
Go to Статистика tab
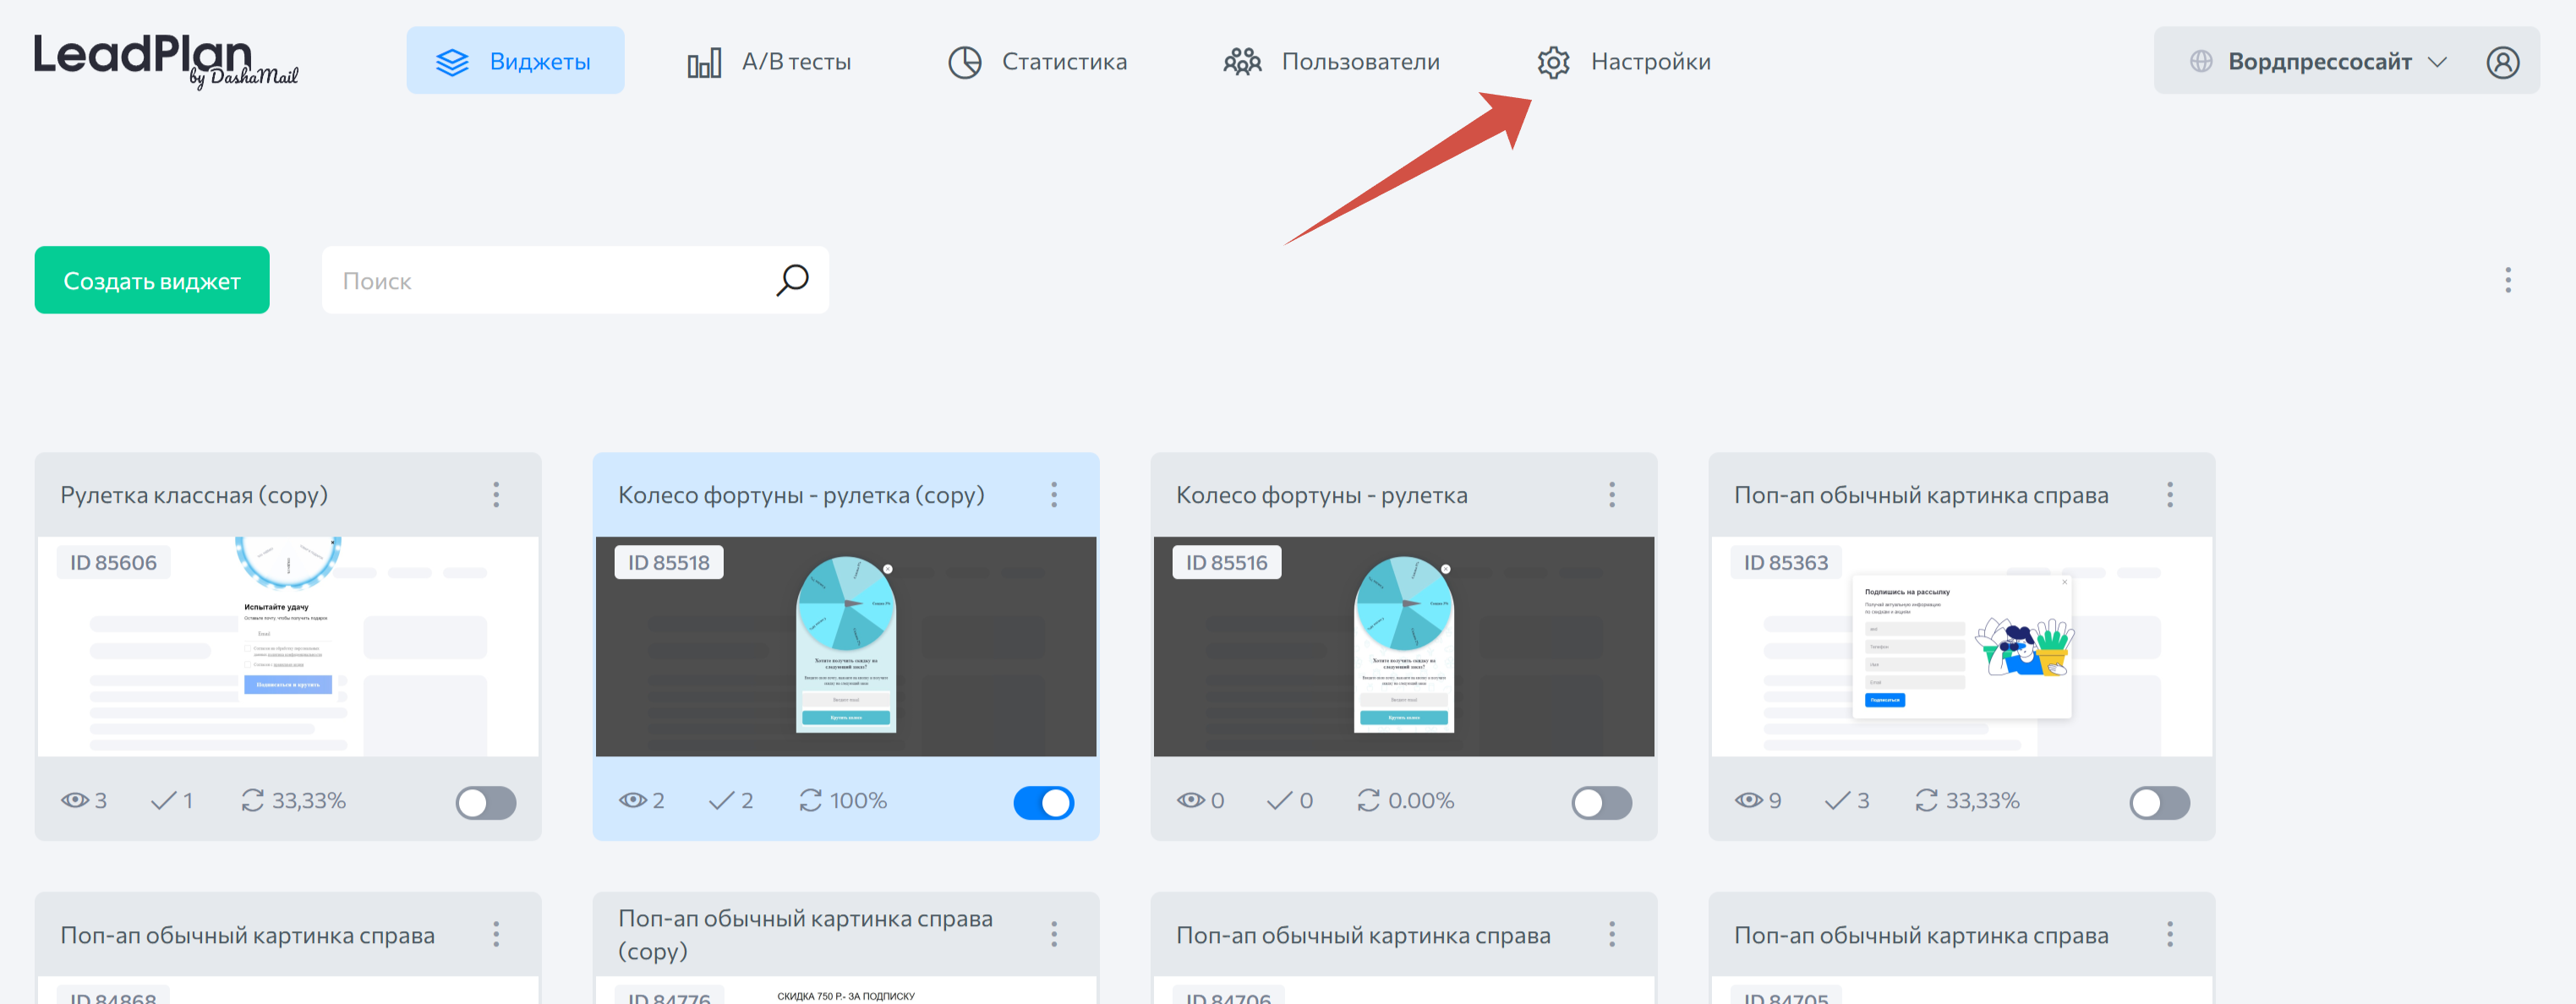click(x=1037, y=62)
